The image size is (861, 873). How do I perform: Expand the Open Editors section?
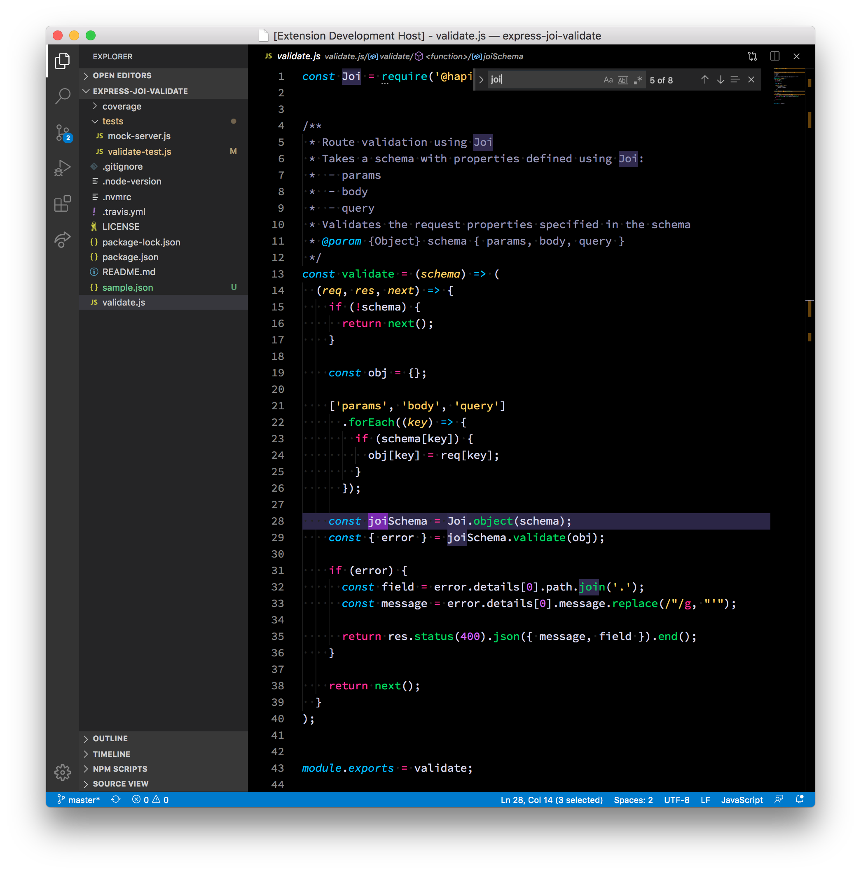pyautogui.click(x=122, y=75)
